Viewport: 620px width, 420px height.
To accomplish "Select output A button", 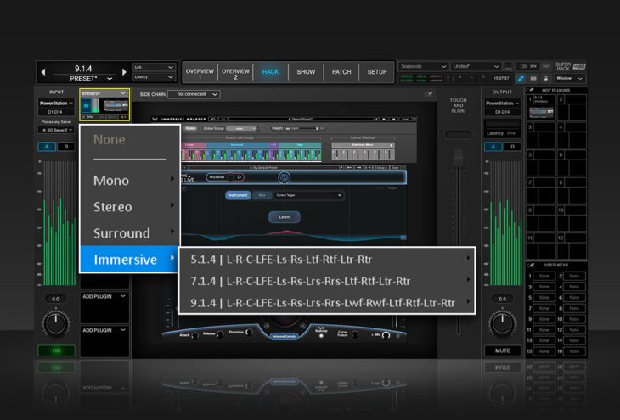I will coord(493,147).
